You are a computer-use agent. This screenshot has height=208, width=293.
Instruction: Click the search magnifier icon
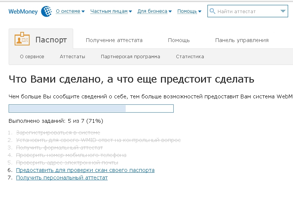(212, 11)
